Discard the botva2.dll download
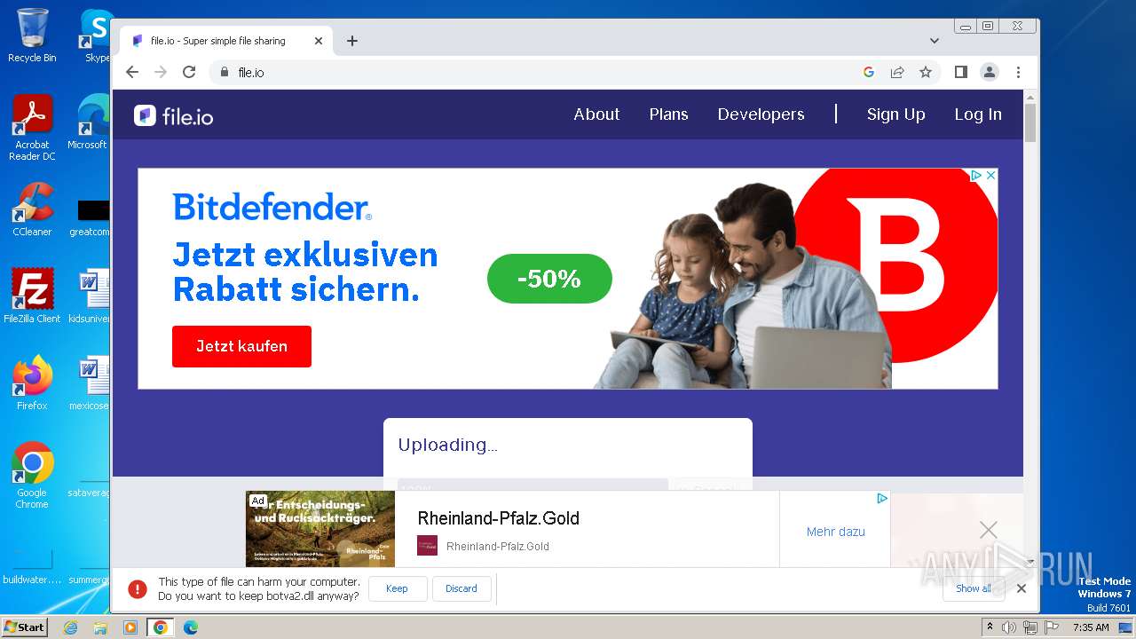The height and width of the screenshot is (639, 1136). click(x=461, y=588)
